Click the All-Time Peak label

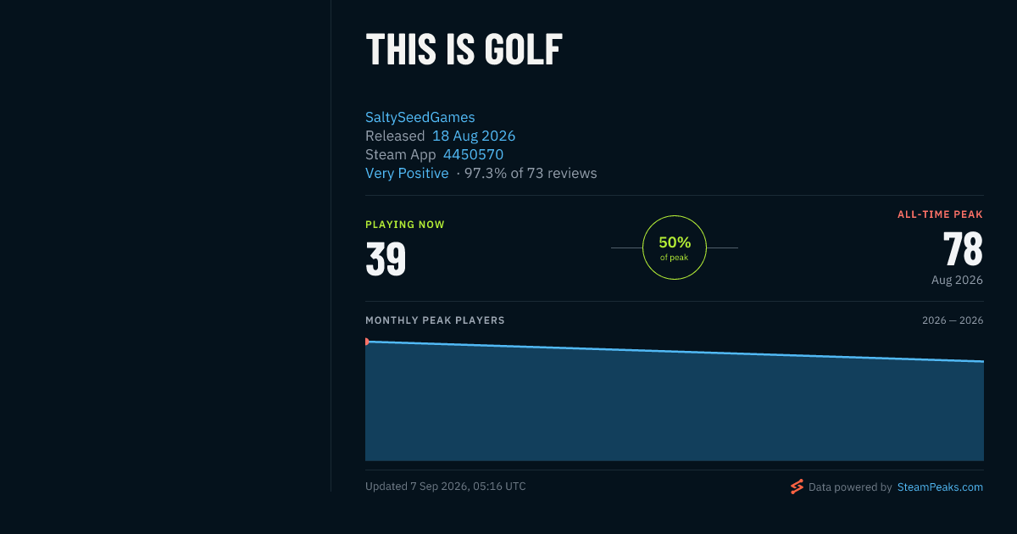pyautogui.click(x=941, y=214)
